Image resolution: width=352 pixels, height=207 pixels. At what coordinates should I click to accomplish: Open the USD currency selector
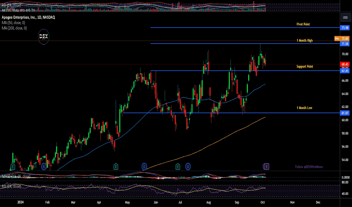point(345,17)
